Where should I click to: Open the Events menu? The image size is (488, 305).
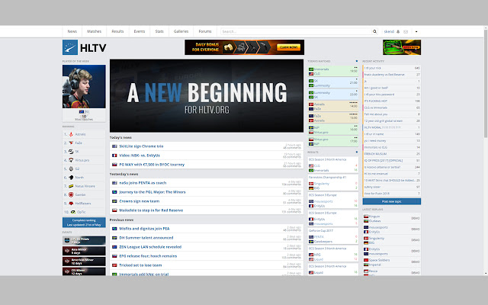(140, 31)
